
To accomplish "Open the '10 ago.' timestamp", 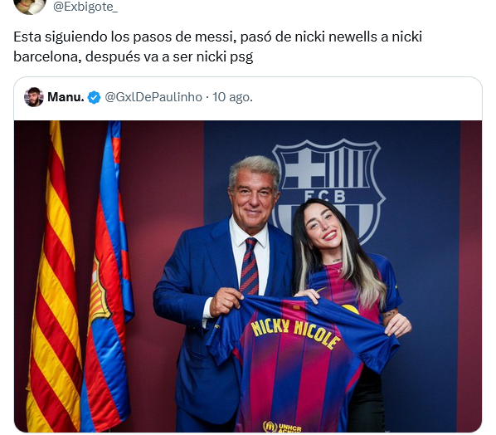I will (232, 97).
